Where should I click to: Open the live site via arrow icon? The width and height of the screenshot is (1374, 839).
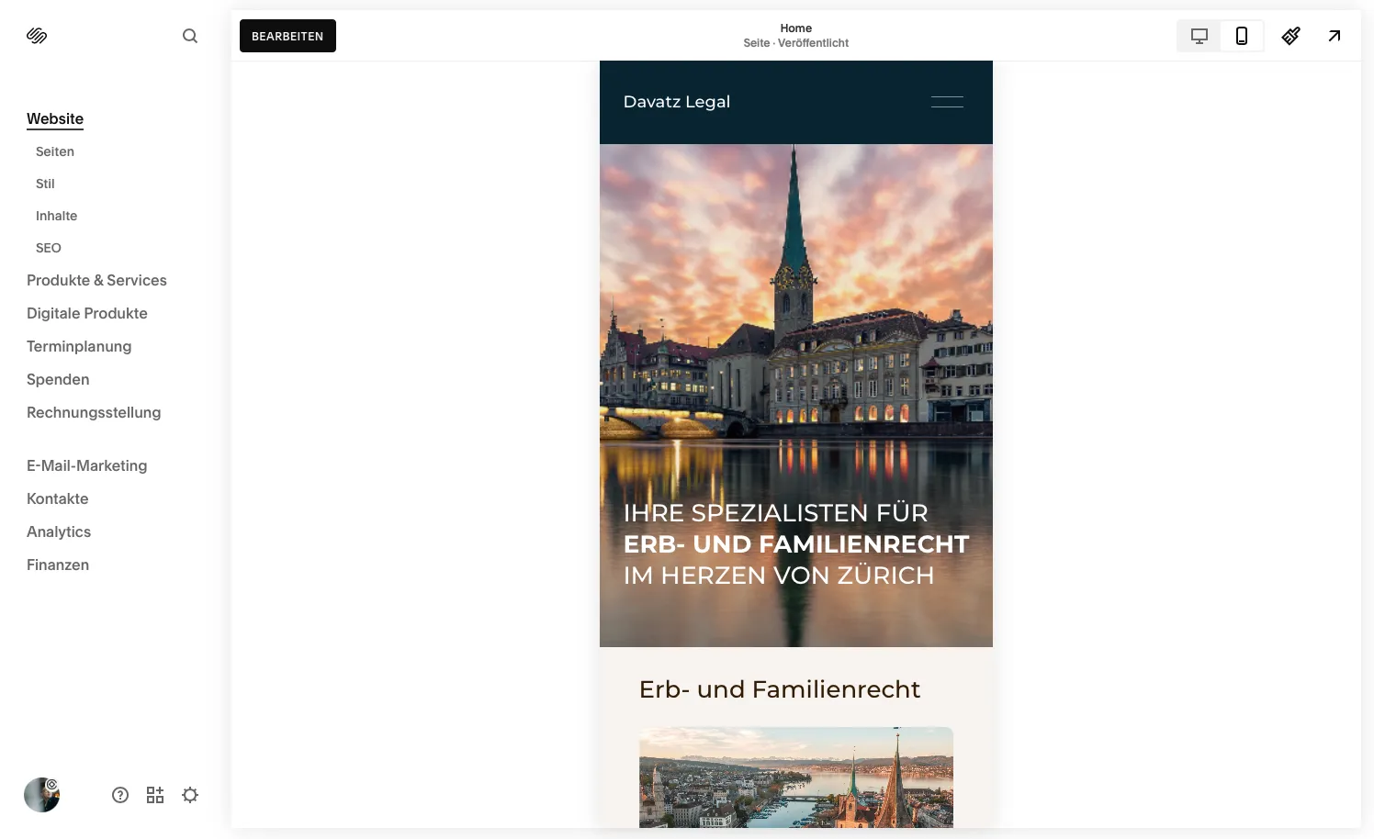point(1334,36)
